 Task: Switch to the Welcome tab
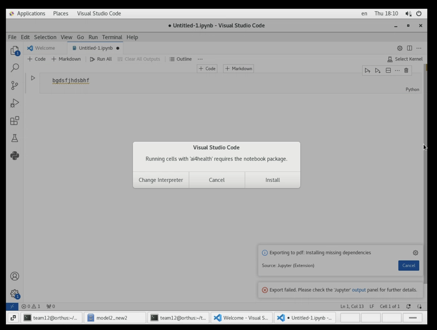(x=45, y=48)
